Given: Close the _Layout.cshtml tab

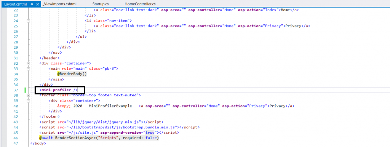Looking at the screenshot, I should pos(38,4).
